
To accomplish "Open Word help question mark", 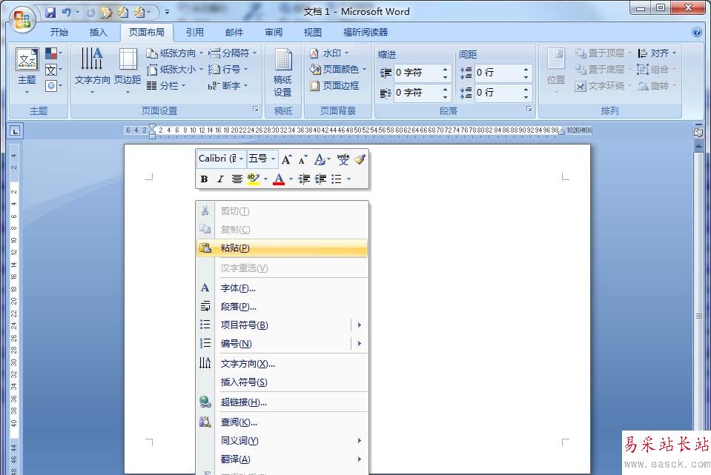I will pyautogui.click(x=697, y=32).
